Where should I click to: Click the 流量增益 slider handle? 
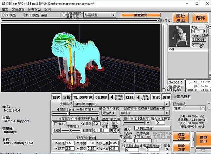coord(70,130)
